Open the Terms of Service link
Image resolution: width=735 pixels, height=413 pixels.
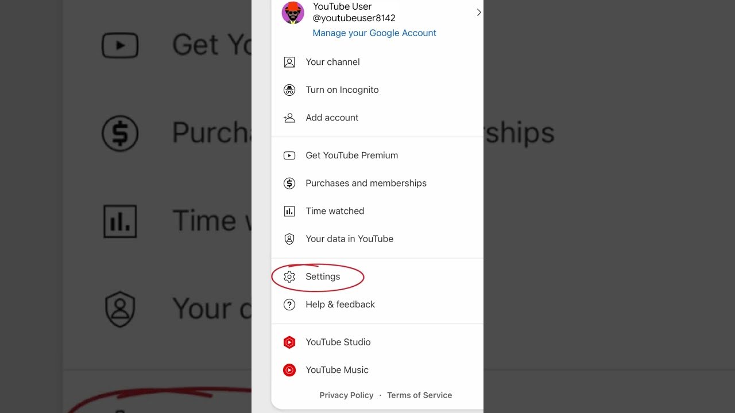(x=419, y=395)
